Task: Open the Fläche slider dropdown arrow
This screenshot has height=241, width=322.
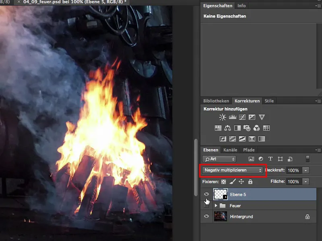Action: point(305,182)
